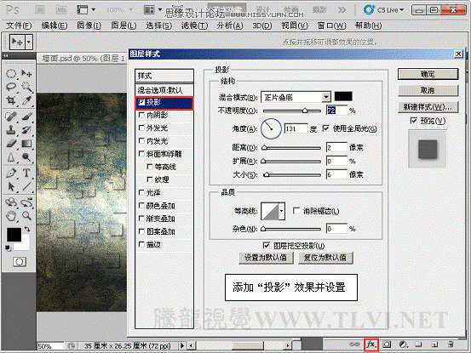
Task: Enable the 外发光 outer glow checkbox
Action: (141, 128)
